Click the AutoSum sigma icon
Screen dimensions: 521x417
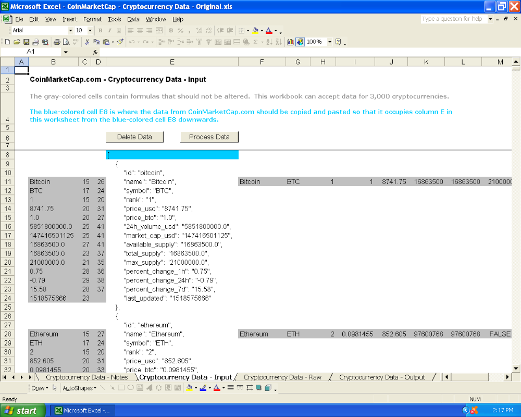pyautogui.click(x=255, y=42)
